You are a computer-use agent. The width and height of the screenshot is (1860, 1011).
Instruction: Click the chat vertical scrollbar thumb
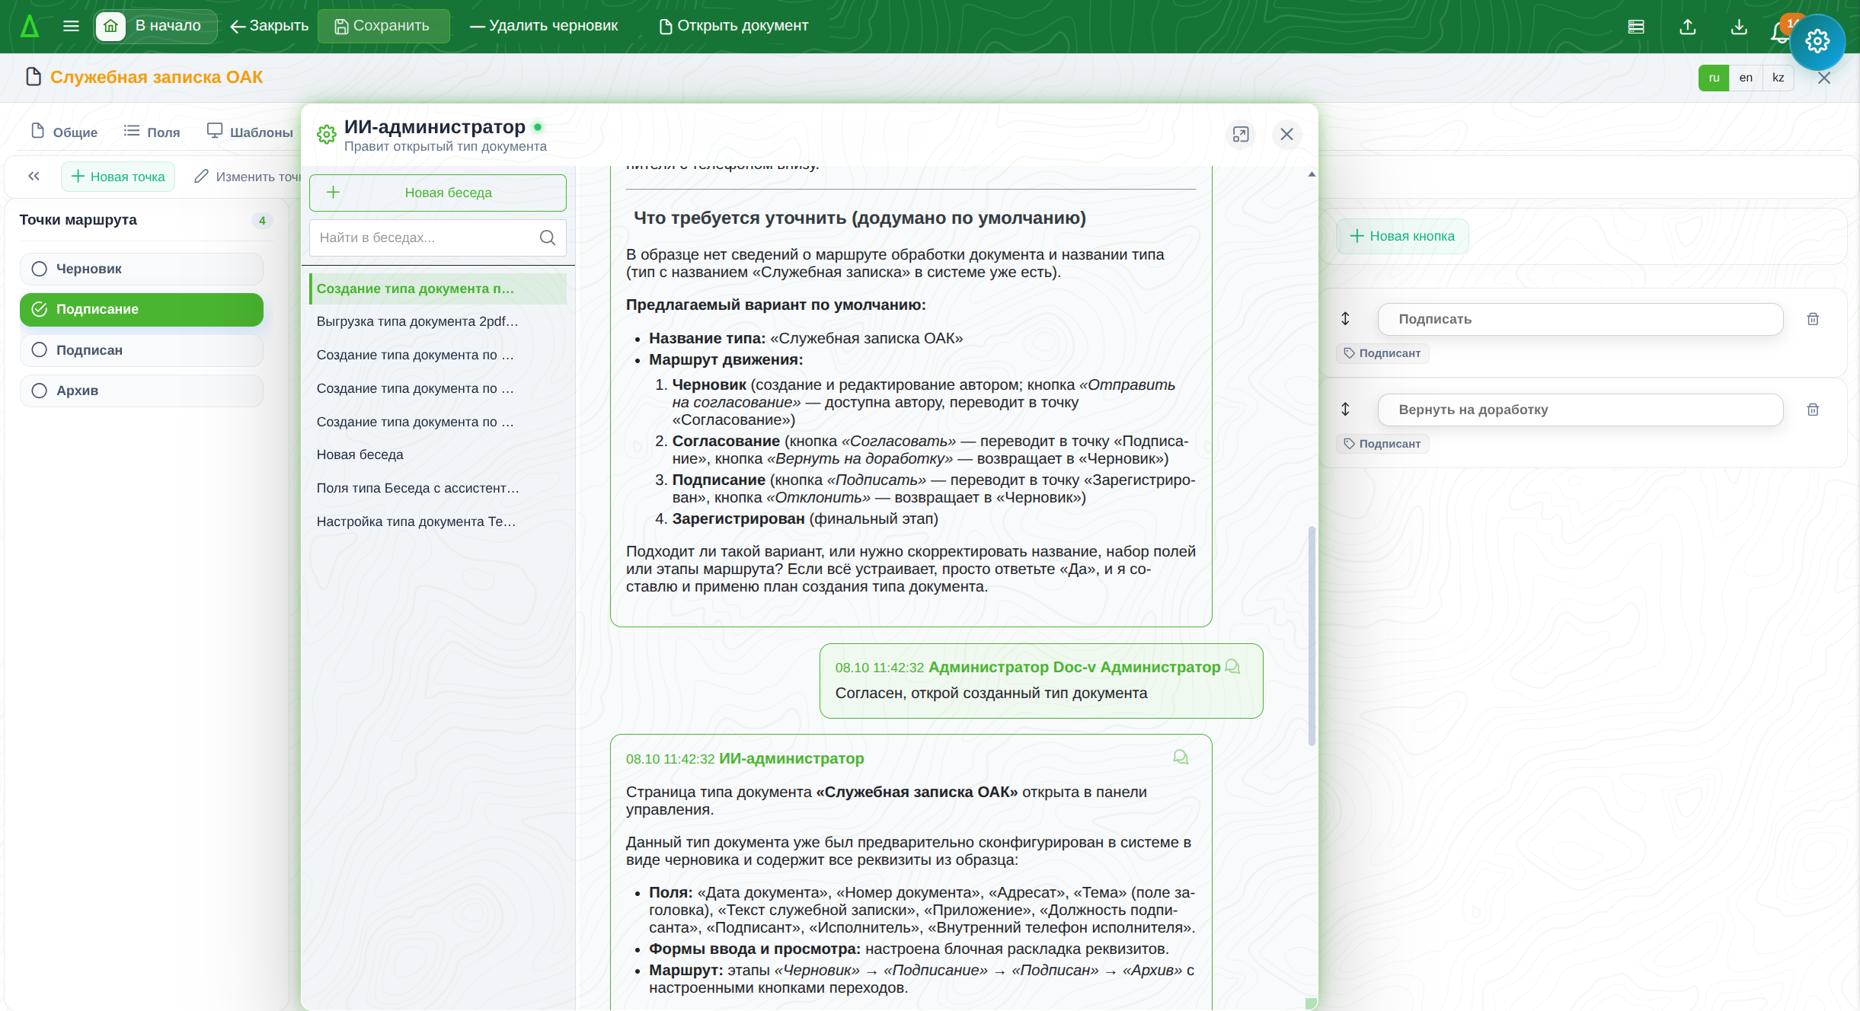(1312, 636)
